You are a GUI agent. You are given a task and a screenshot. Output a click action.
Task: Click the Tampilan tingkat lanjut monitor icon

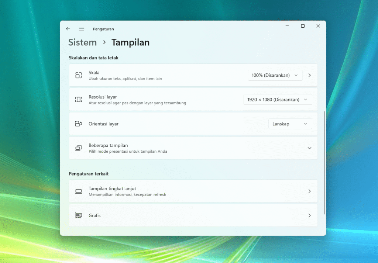click(x=78, y=191)
